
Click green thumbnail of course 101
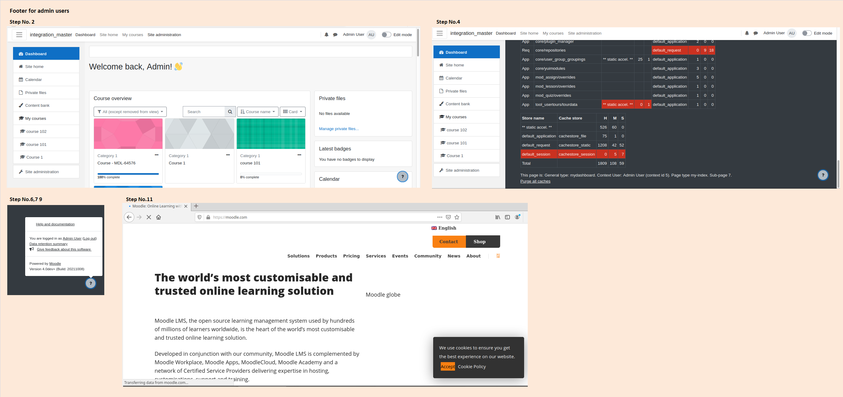271,133
